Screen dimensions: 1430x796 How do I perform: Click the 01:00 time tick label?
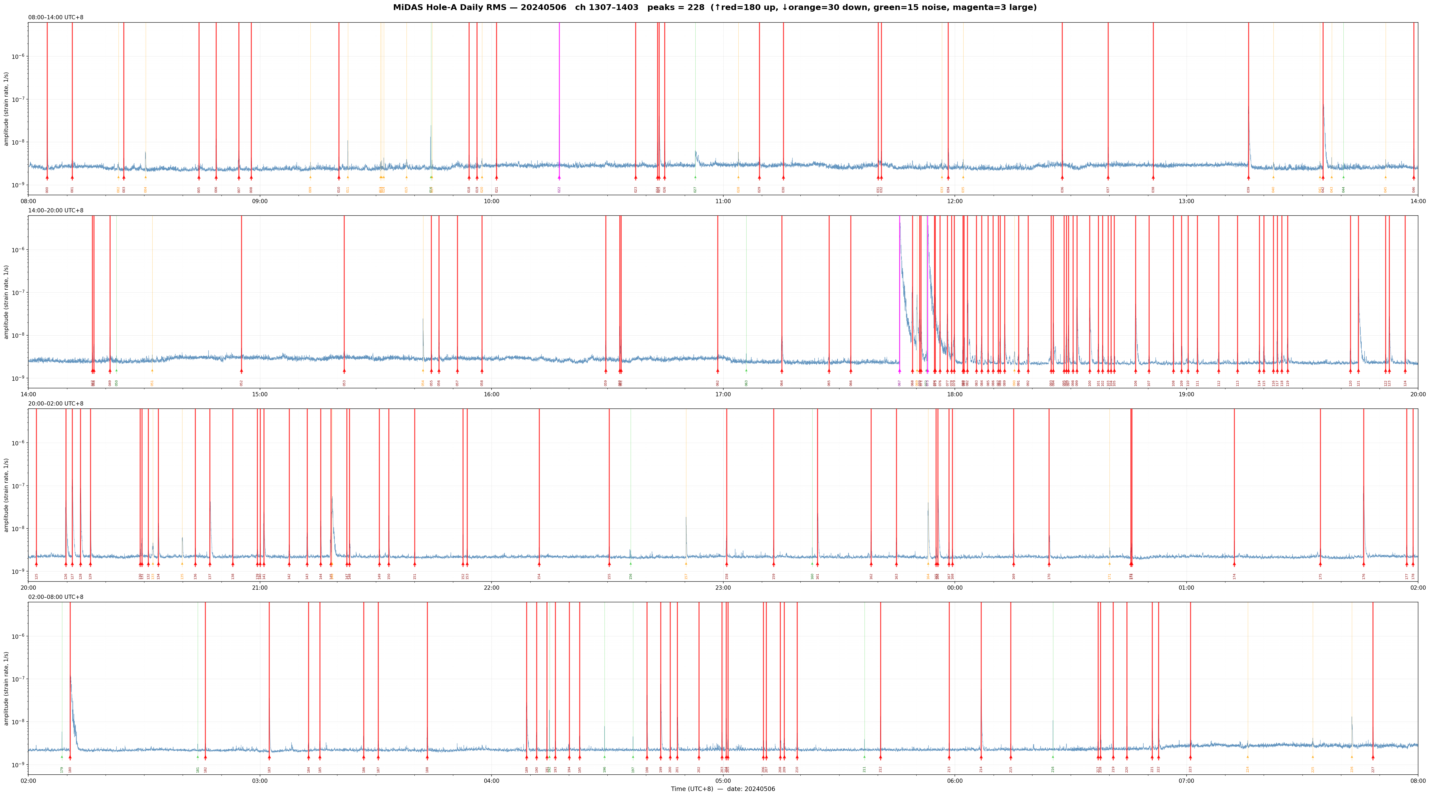[1186, 587]
